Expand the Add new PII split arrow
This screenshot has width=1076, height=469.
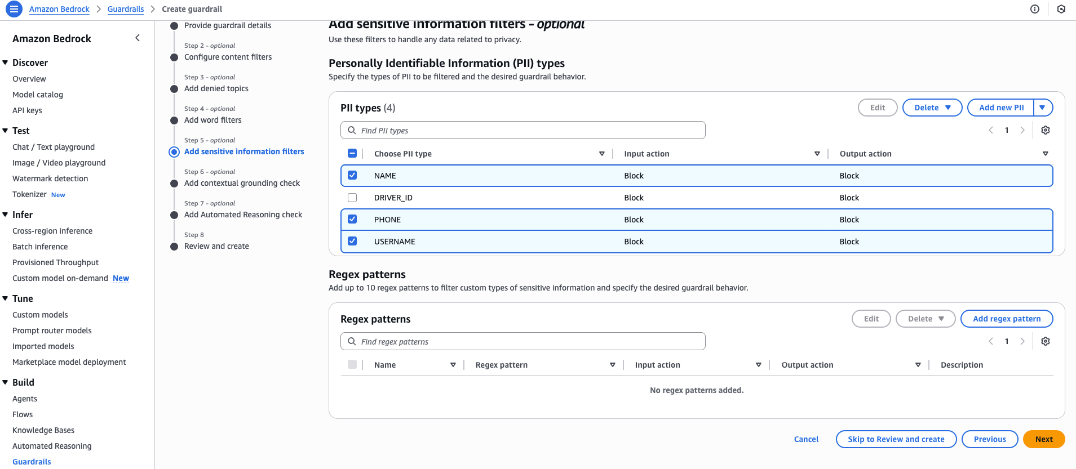tap(1043, 108)
